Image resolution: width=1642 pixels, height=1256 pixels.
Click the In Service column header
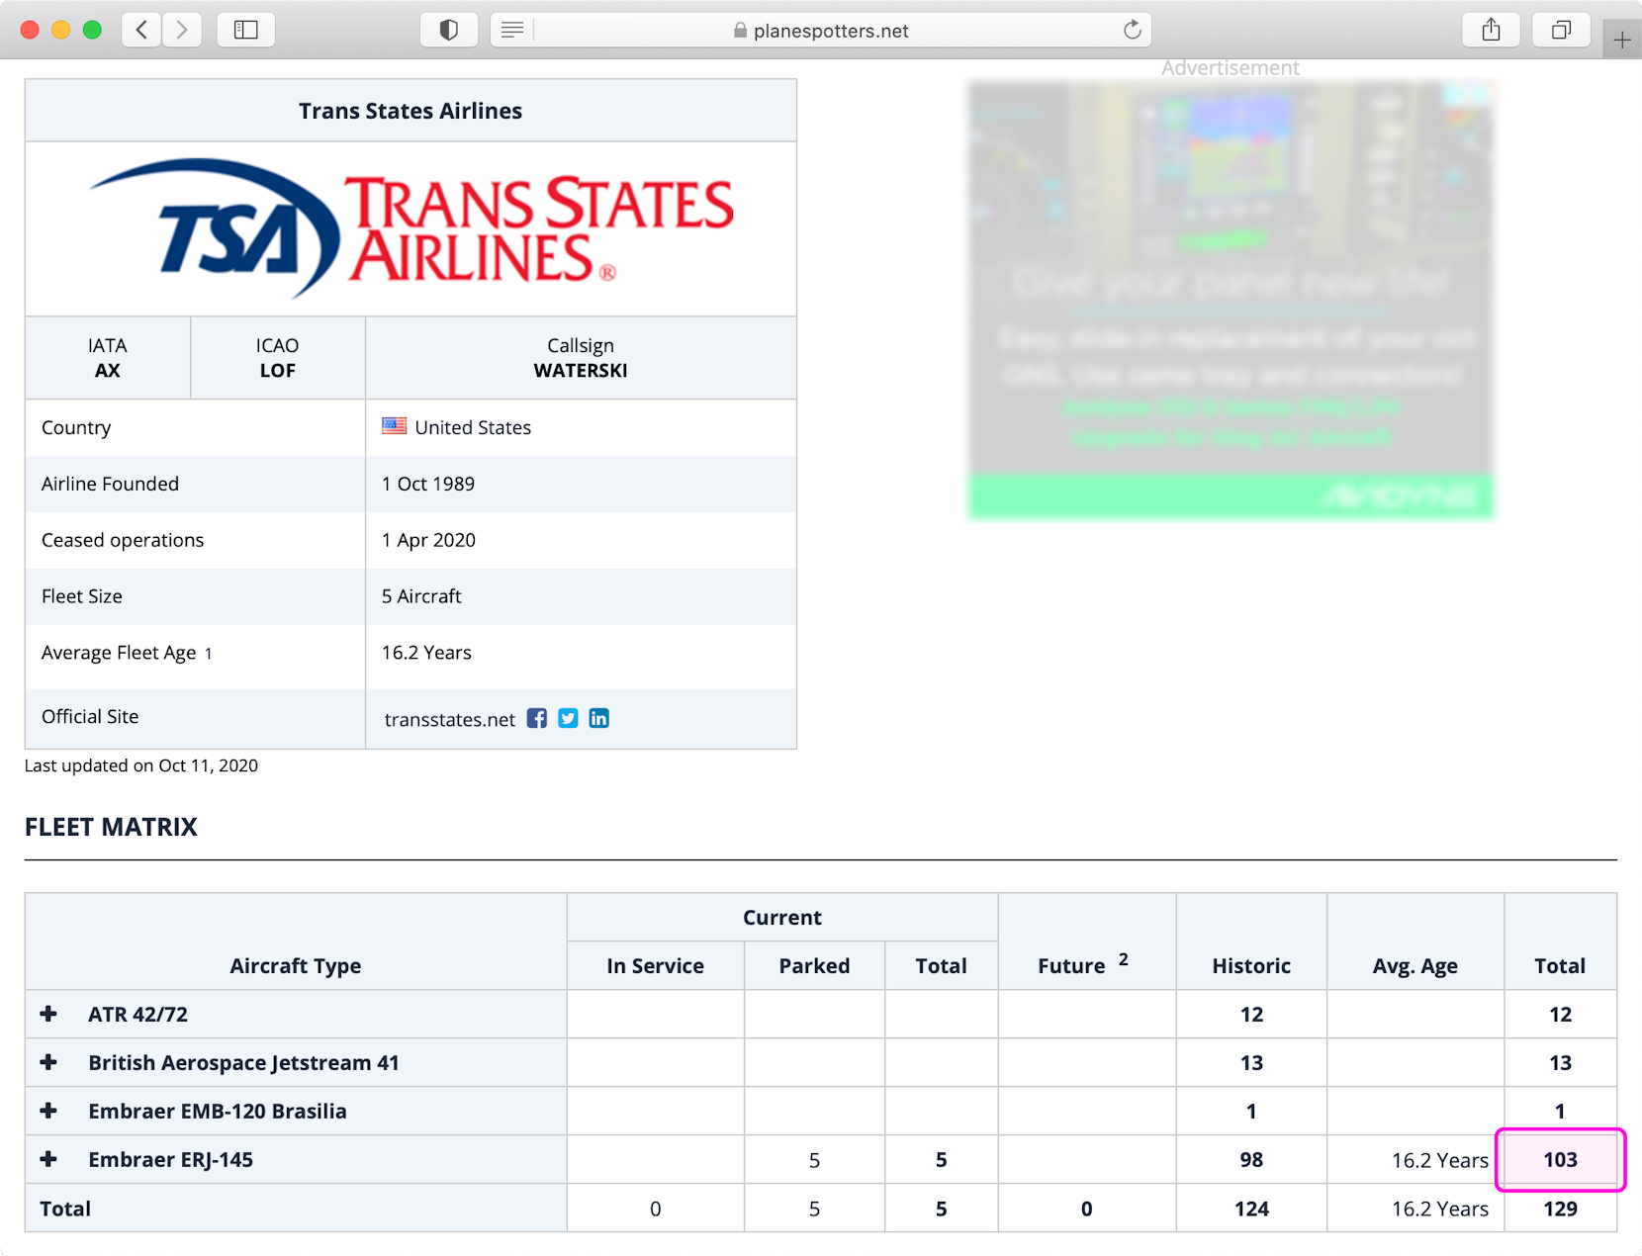[x=655, y=965]
